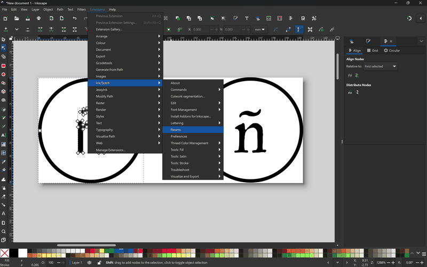Toggle edit next path effect parameter
The image size is (427, 267).
pos(276,29)
